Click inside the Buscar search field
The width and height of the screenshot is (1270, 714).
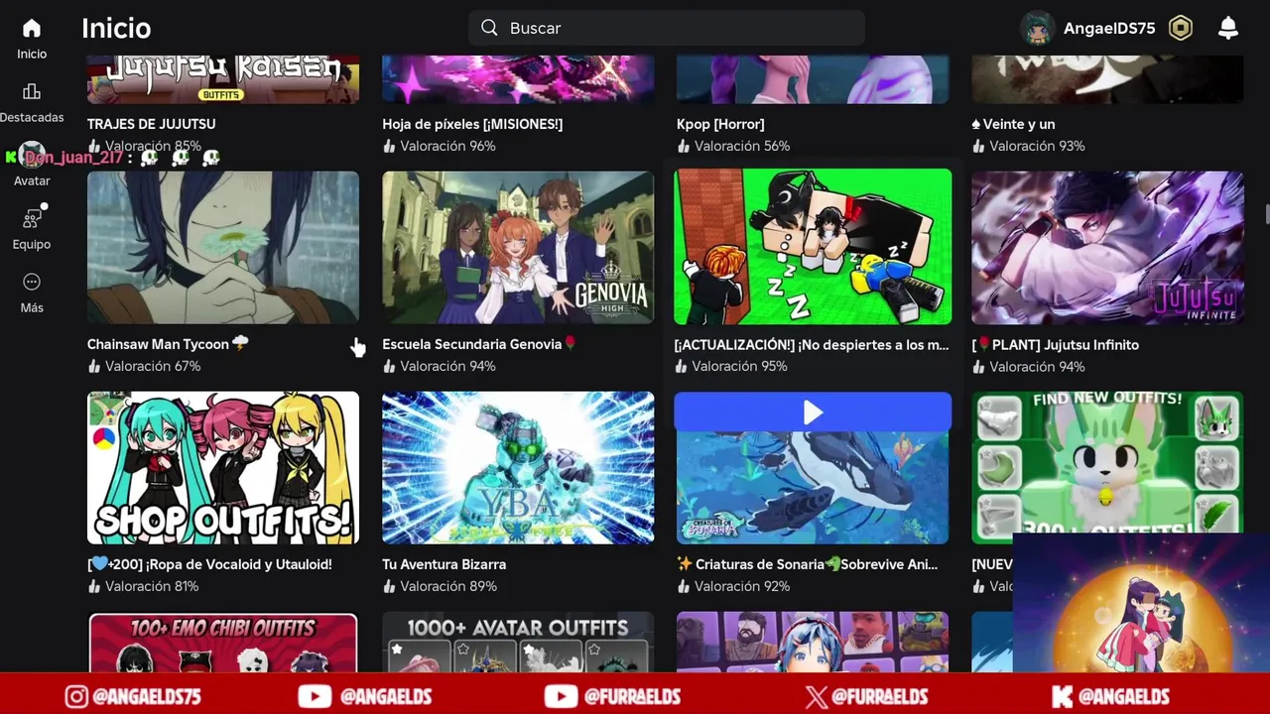click(x=667, y=28)
